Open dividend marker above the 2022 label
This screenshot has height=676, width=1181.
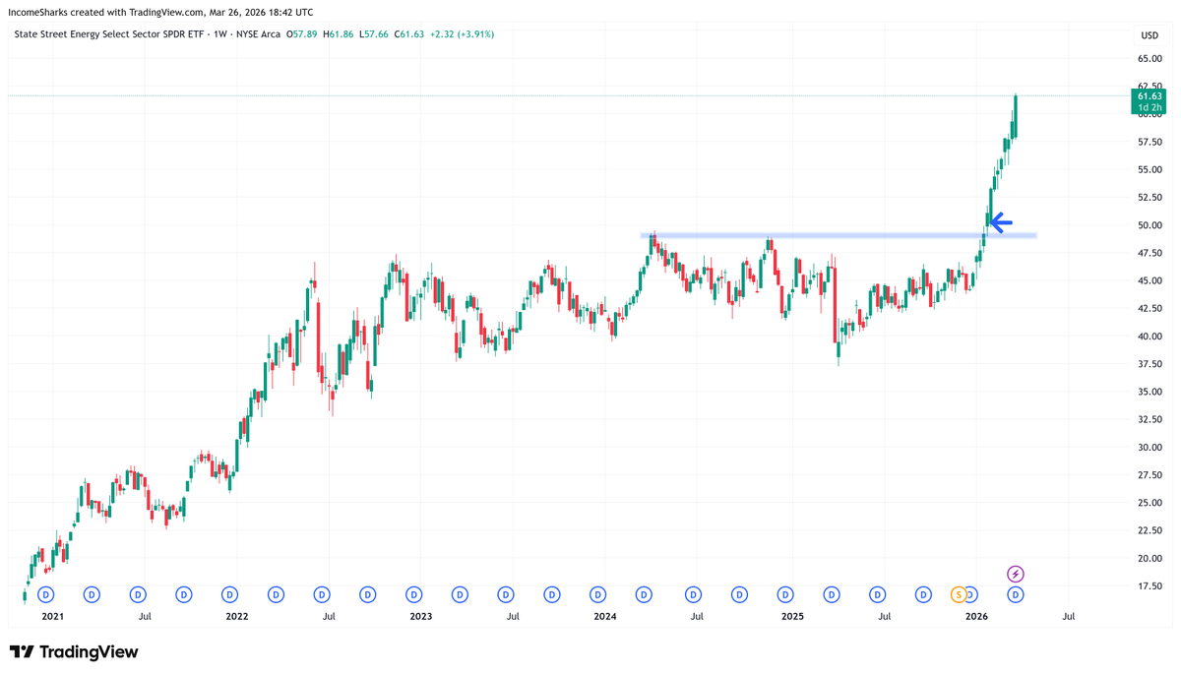tap(229, 594)
